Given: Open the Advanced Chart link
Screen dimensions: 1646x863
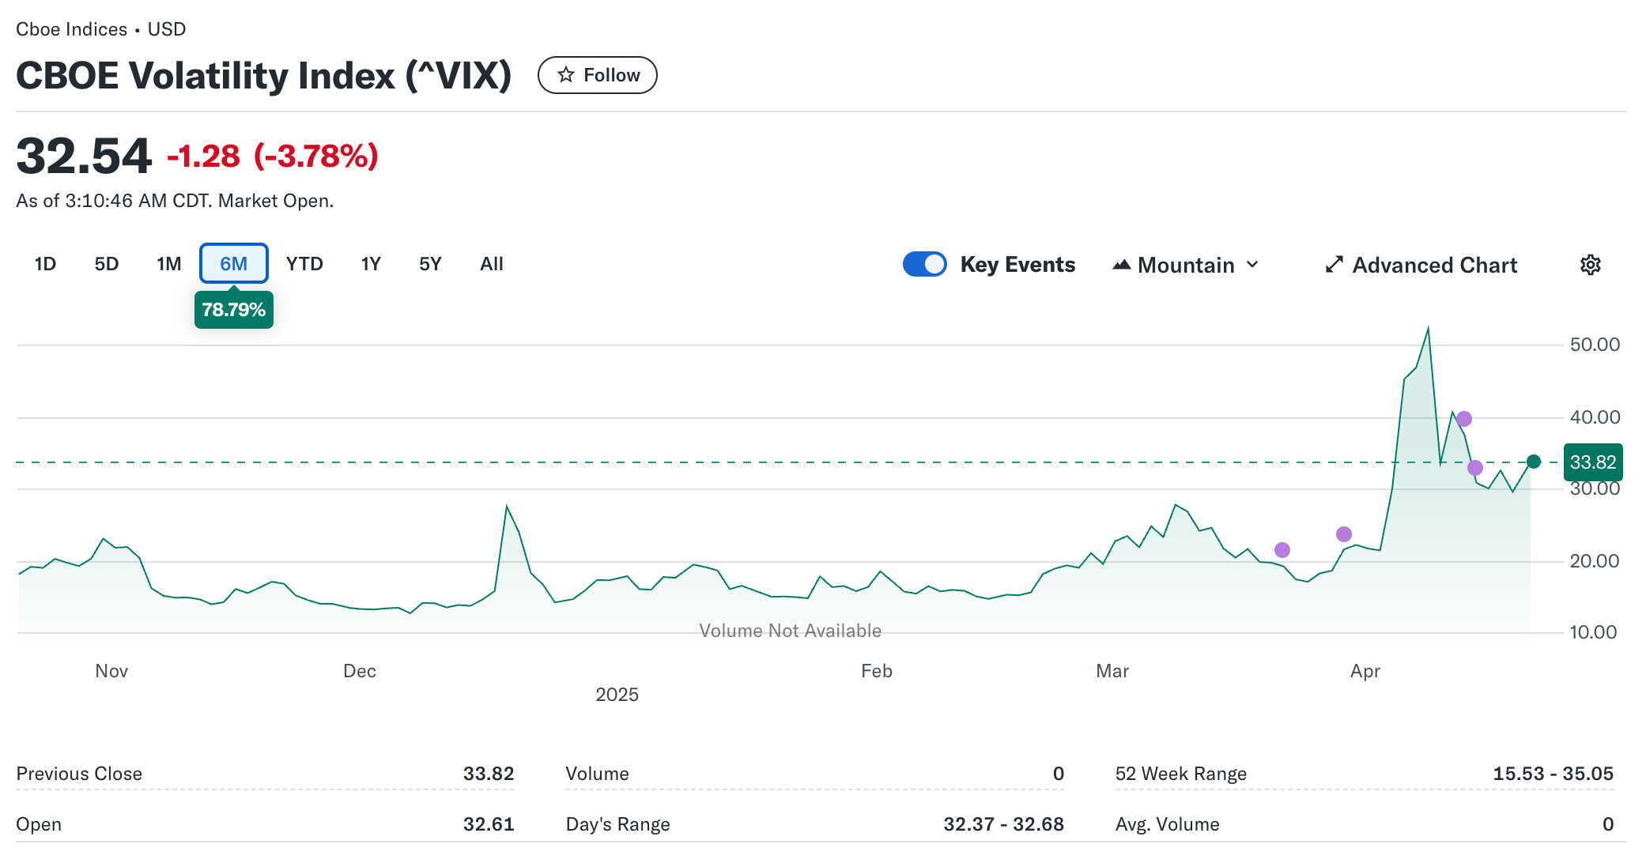Looking at the screenshot, I should click(x=1433, y=265).
